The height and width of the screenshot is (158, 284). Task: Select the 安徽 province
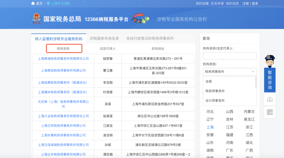pyautogui.click(x=210, y=135)
